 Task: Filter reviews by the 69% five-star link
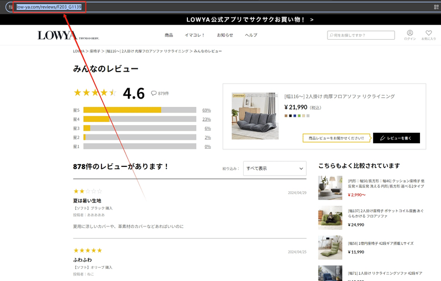tap(206, 110)
